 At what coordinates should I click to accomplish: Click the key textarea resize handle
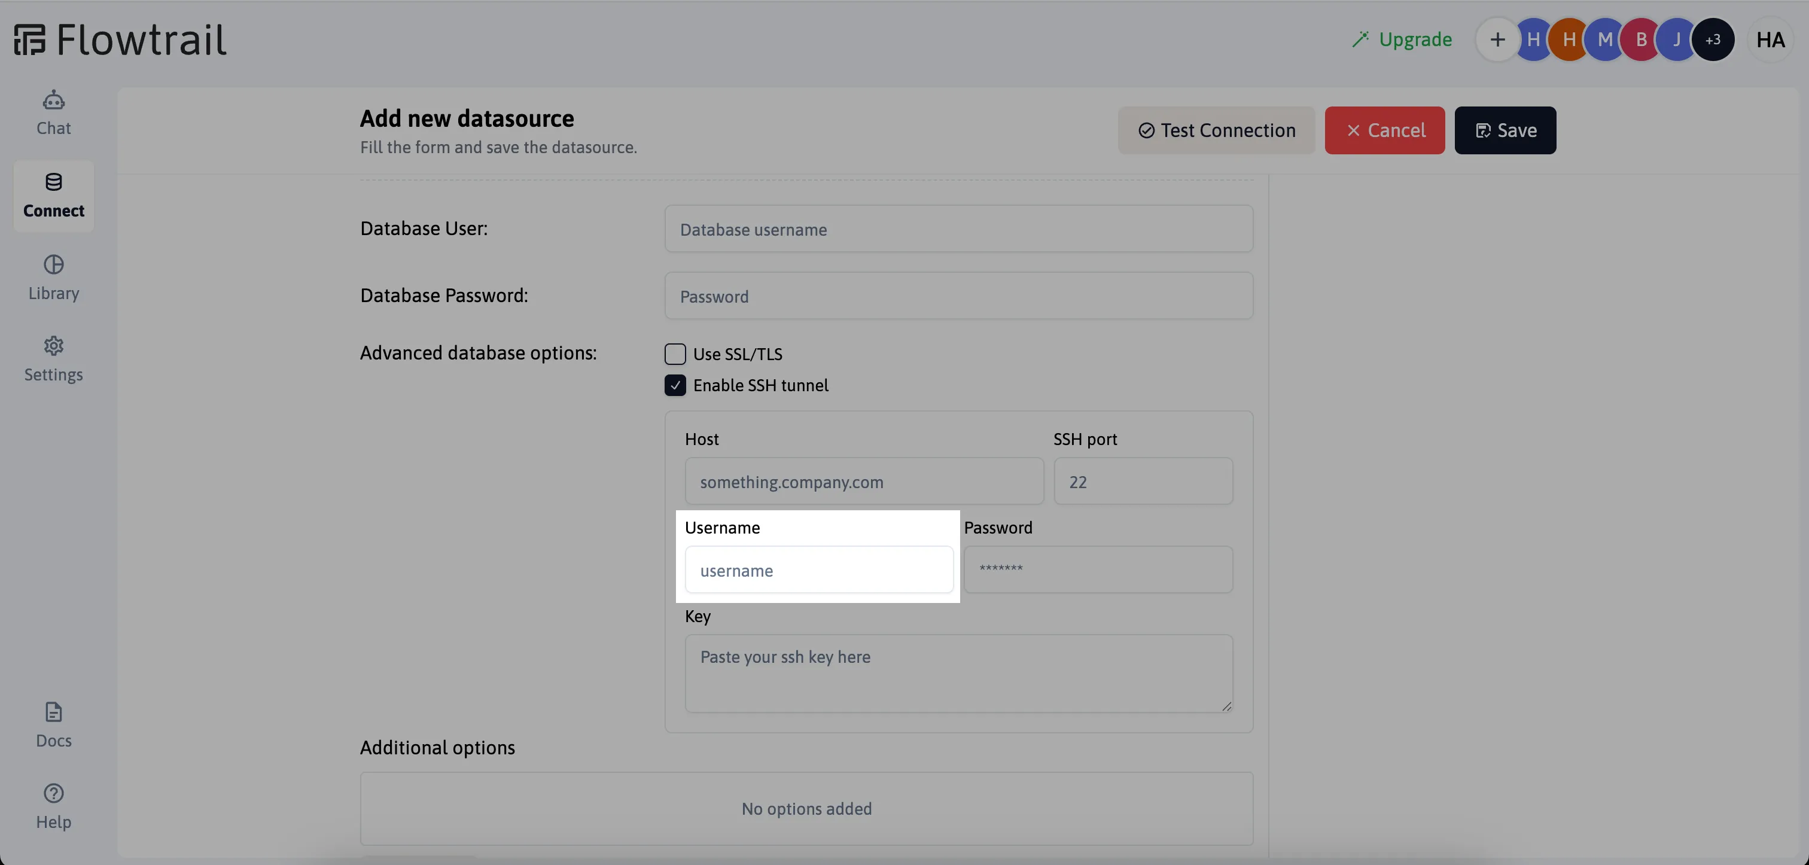click(x=1226, y=706)
